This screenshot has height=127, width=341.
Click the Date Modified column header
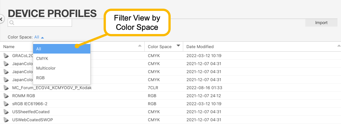[200, 47]
